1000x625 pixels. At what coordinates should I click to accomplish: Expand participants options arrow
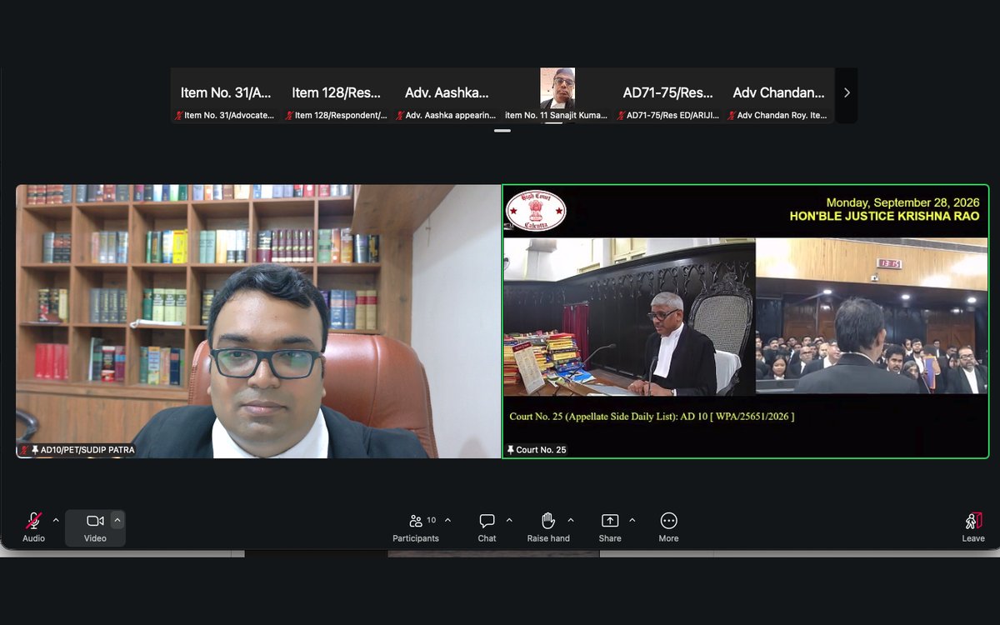(x=447, y=520)
